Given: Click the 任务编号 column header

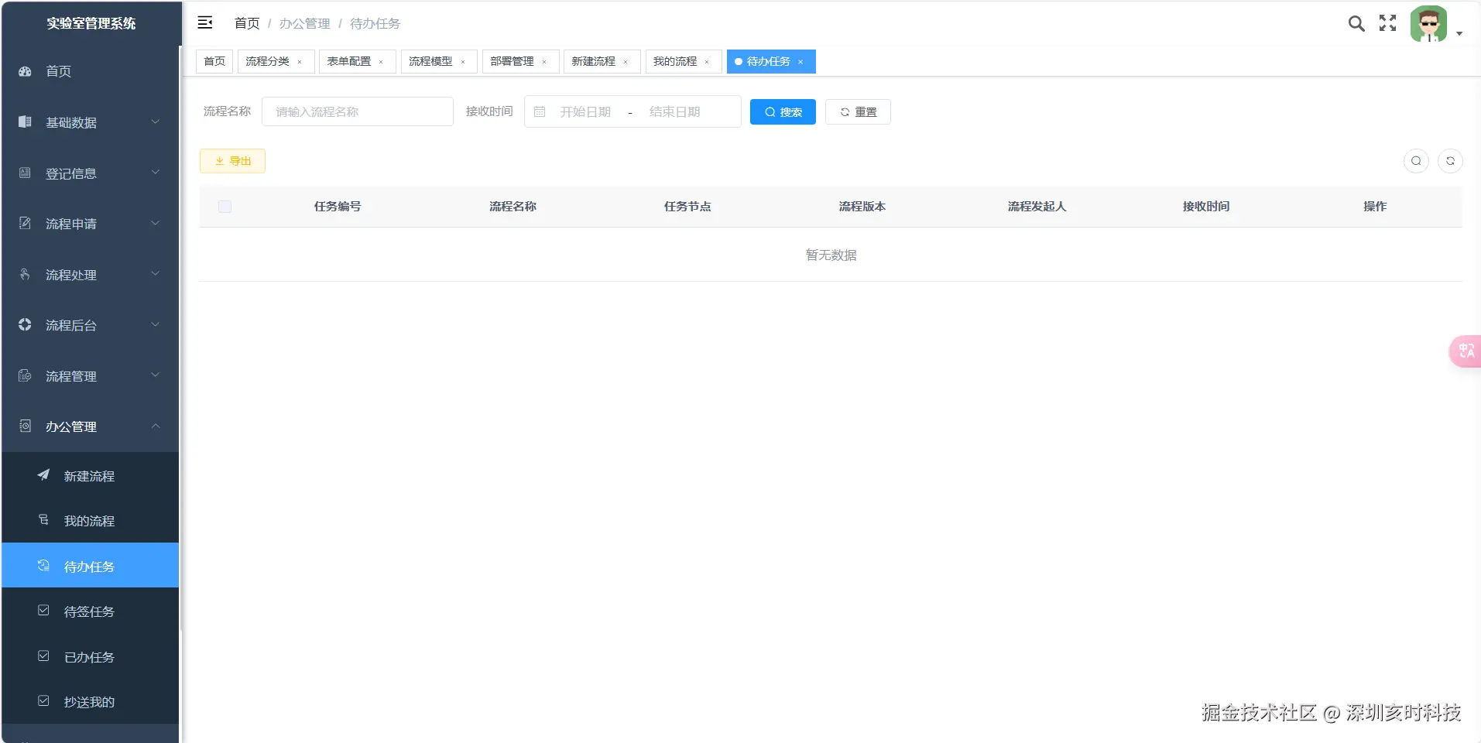Looking at the screenshot, I should (338, 207).
